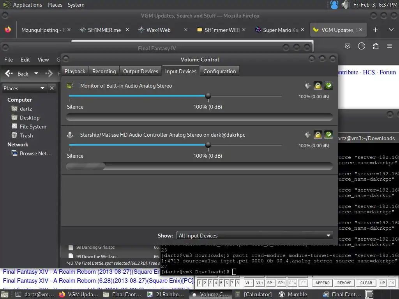Click the blue user icon in system tray
This screenshot has height=299, width=399.
[334, 5]
